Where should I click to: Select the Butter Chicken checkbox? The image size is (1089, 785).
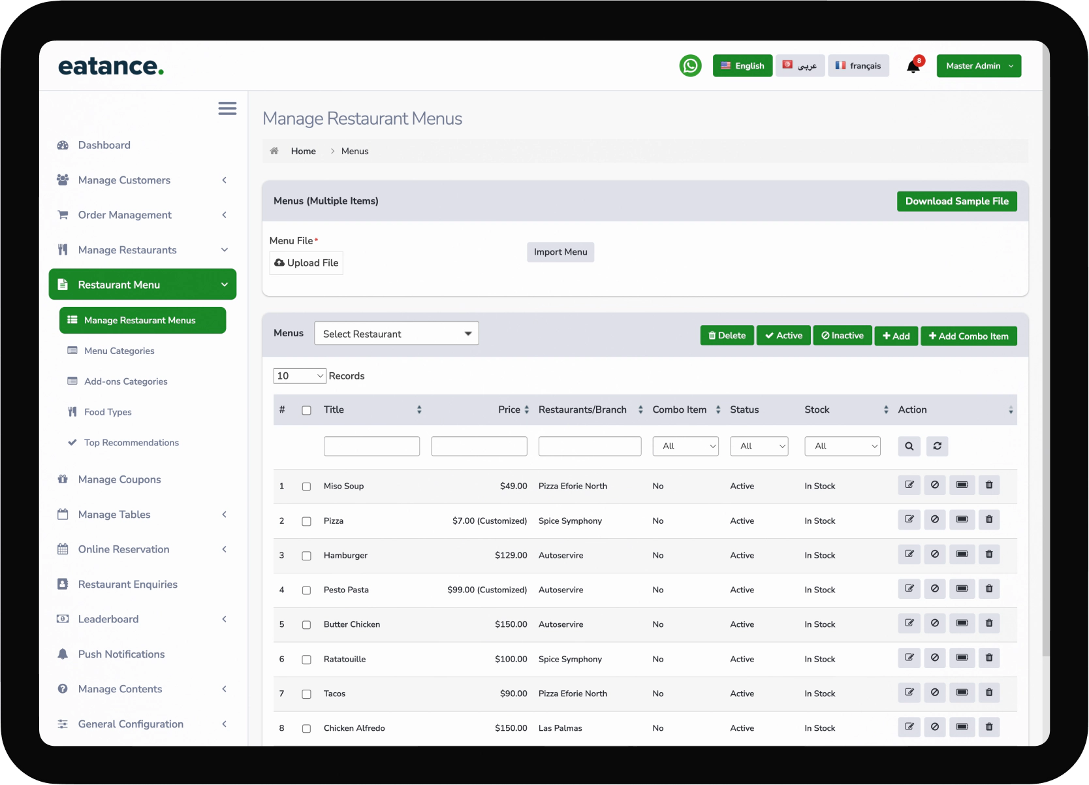point(306,625)
